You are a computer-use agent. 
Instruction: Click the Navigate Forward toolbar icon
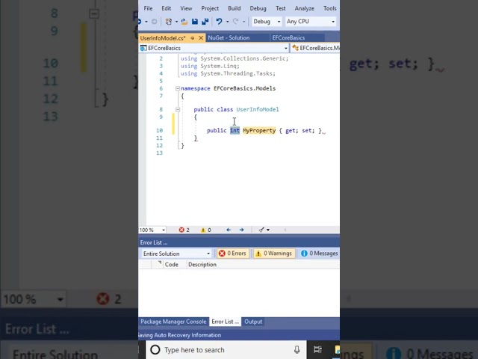point(155,22)
